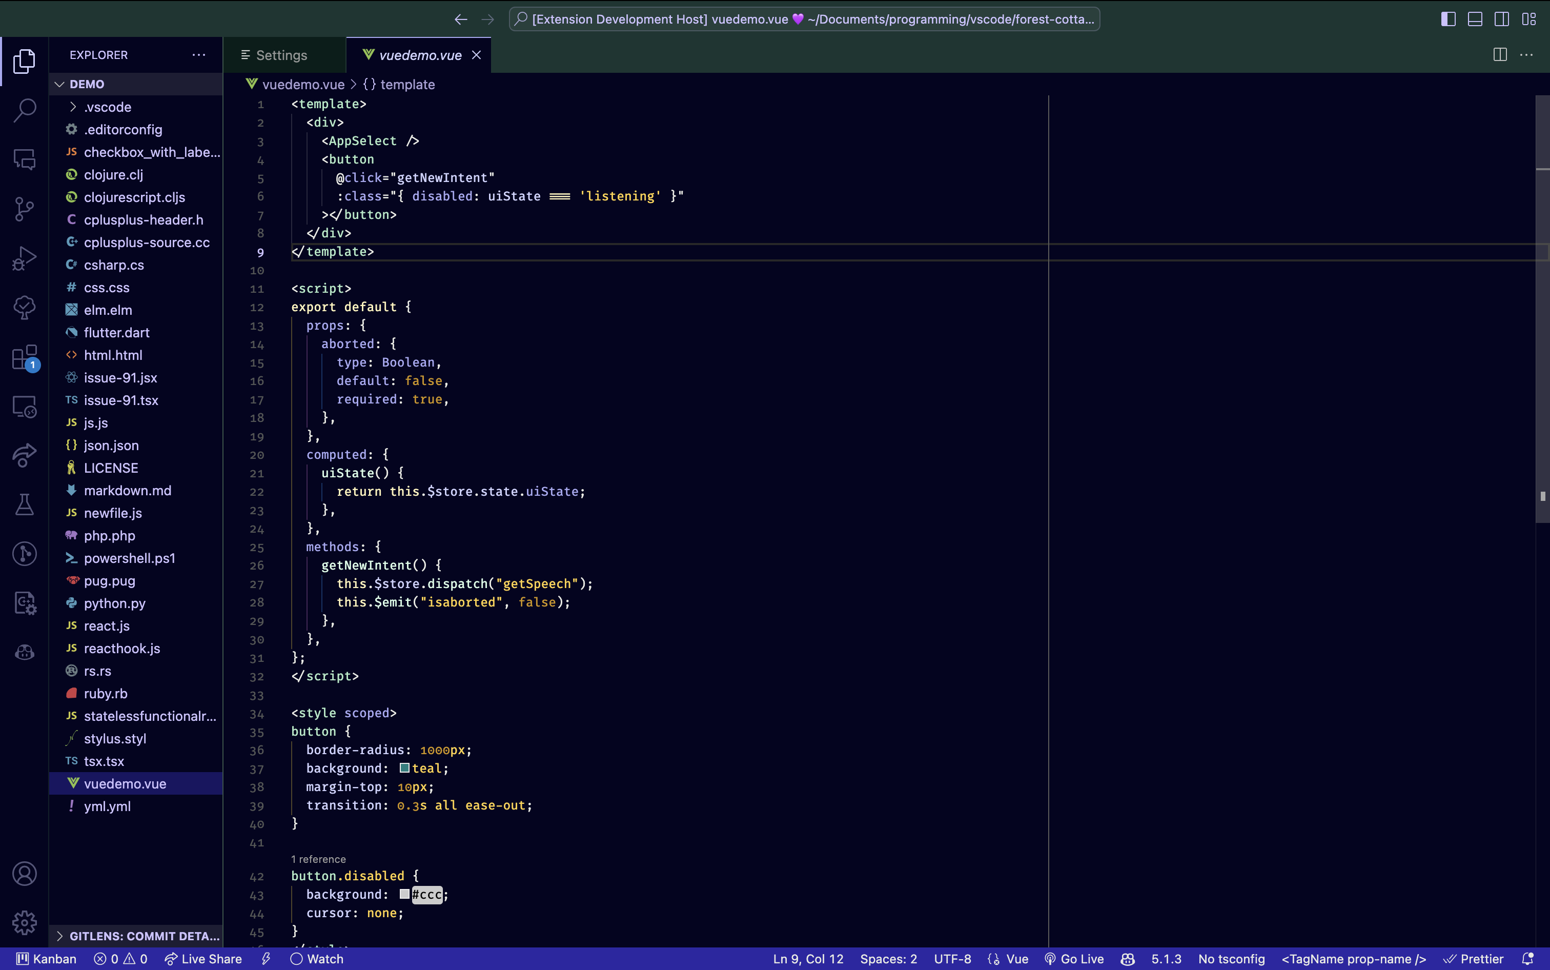Toggle the secondary side bar
Viewport: 1550px width, 970px height.
click(x=1501, y=19)
